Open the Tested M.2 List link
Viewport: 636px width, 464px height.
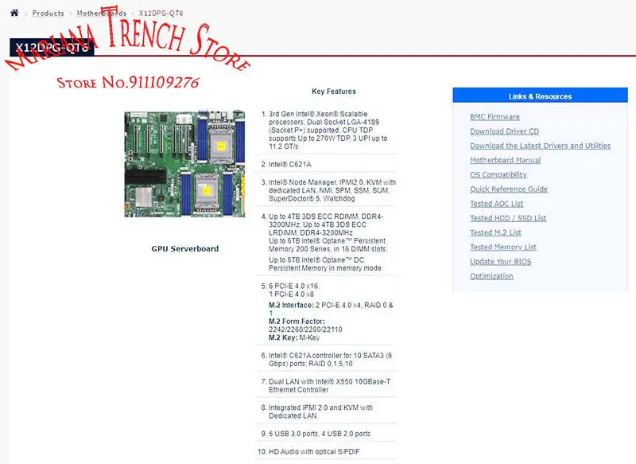[x=495, y=232]
